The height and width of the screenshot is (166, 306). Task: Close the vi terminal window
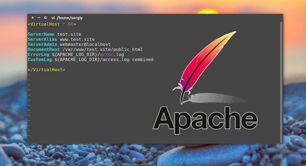[x=33, y=18]
